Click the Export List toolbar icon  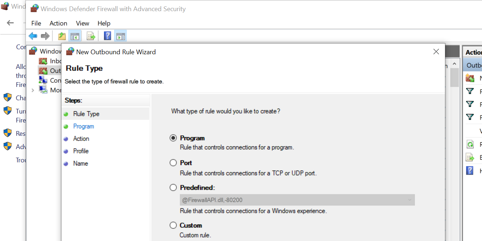tap(91, 36)
